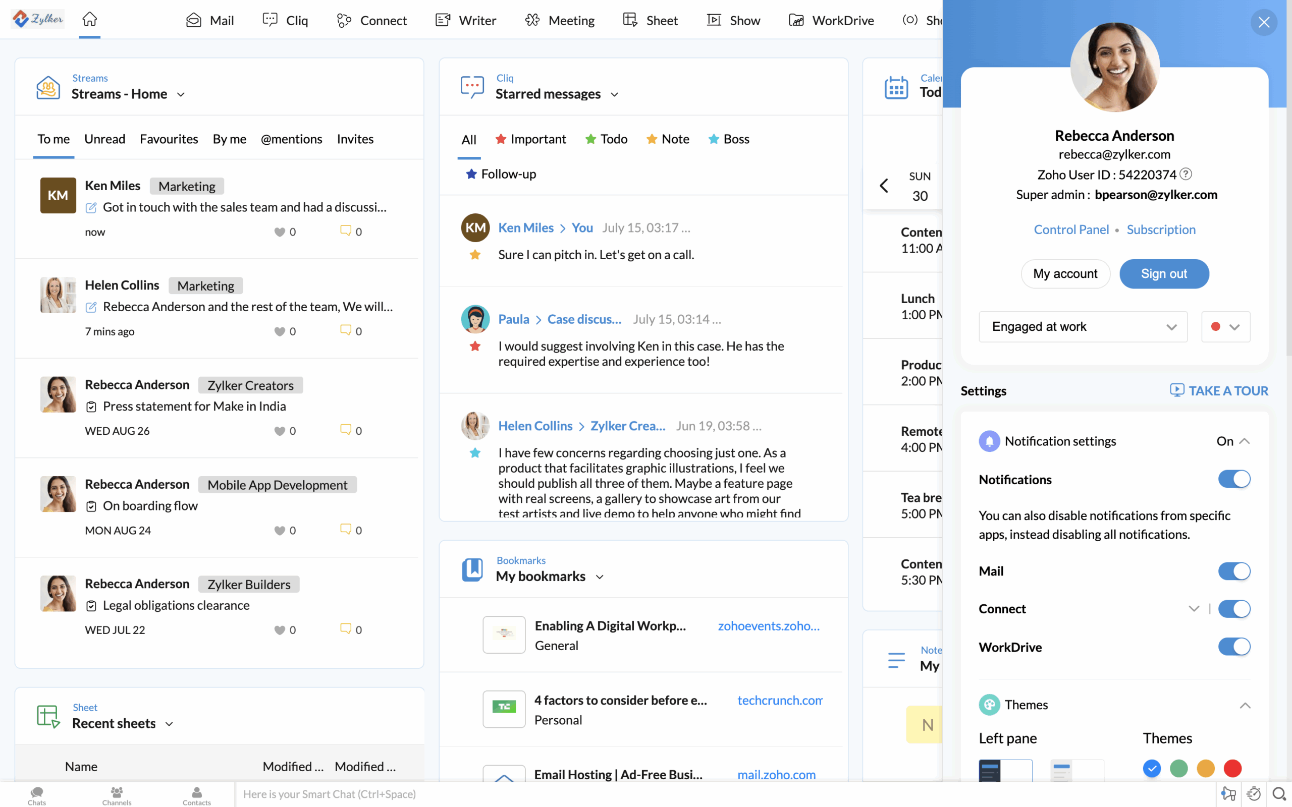Click the Bookmarks widget icon
The image size is (1292, 807).
click(x=472, y=569)
